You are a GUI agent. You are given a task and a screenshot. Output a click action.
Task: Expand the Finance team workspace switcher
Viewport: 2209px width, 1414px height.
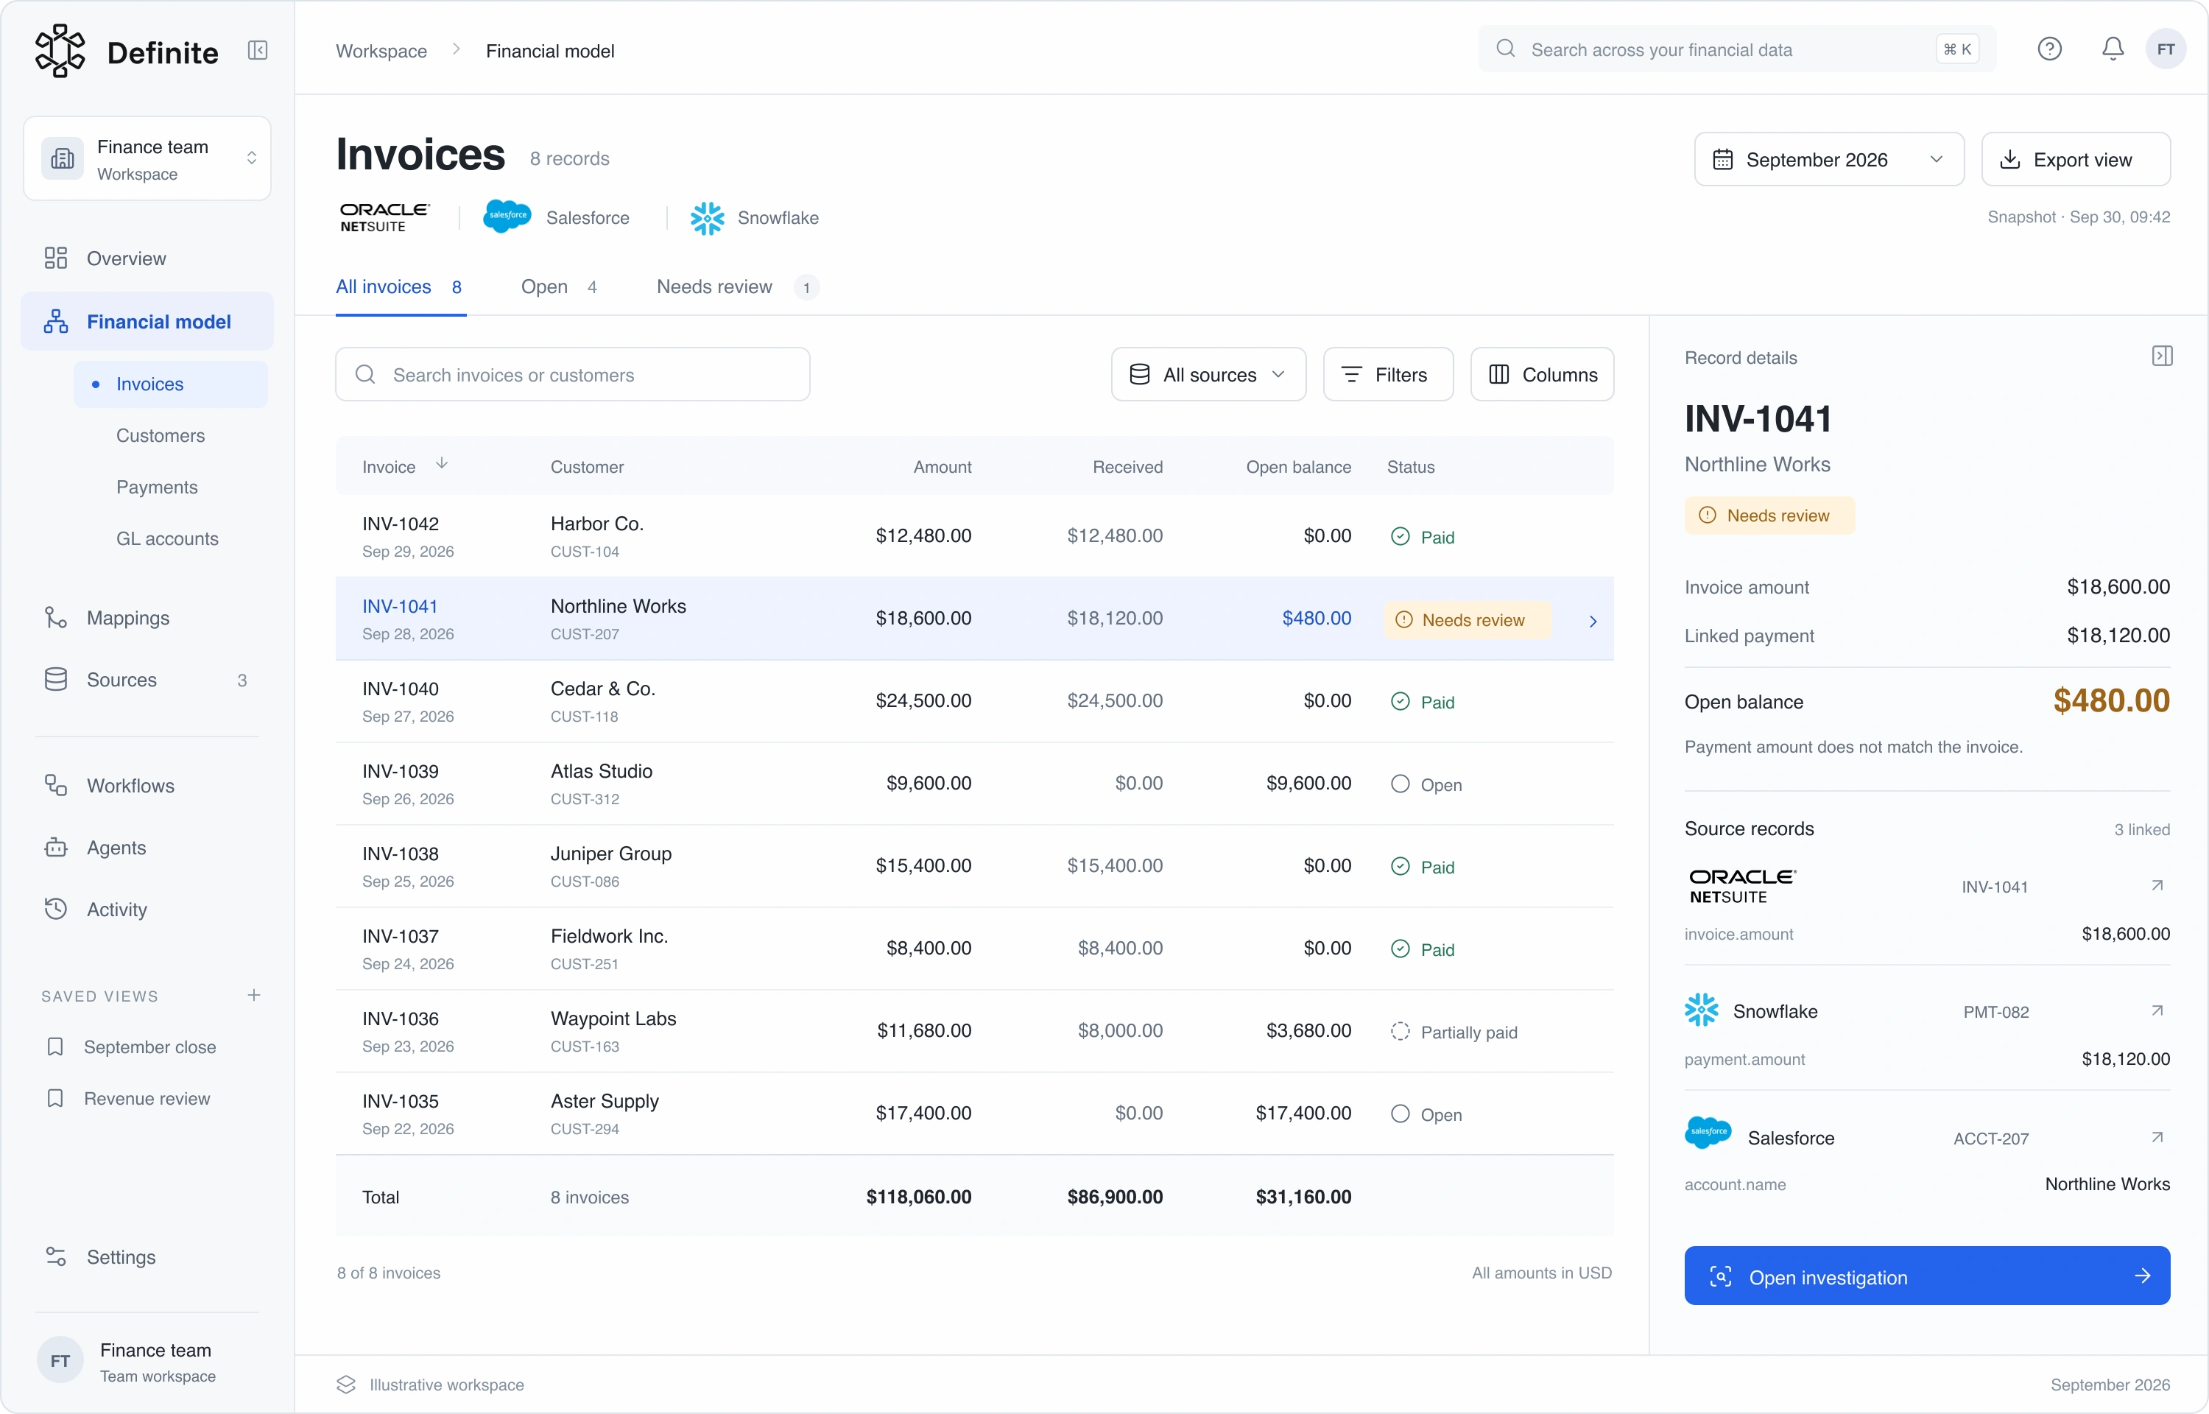(x=147, y=158)
